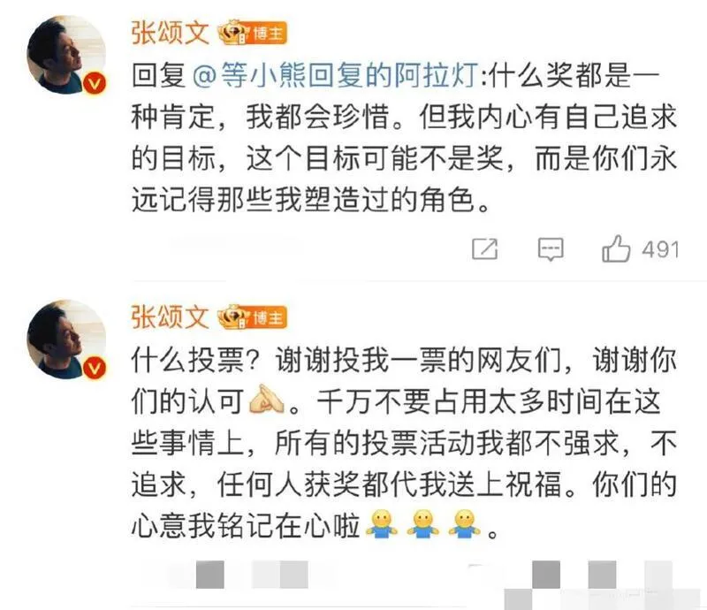Image resolution: width=707 pixels, height=610 pixels.
Task: Click the repost icon under first comment
Action: (484, 249)
